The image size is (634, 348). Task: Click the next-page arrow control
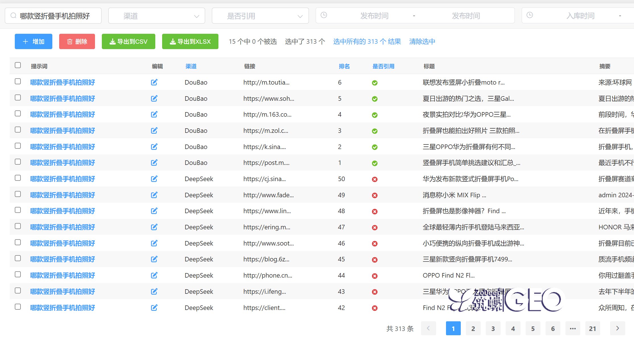617,328
